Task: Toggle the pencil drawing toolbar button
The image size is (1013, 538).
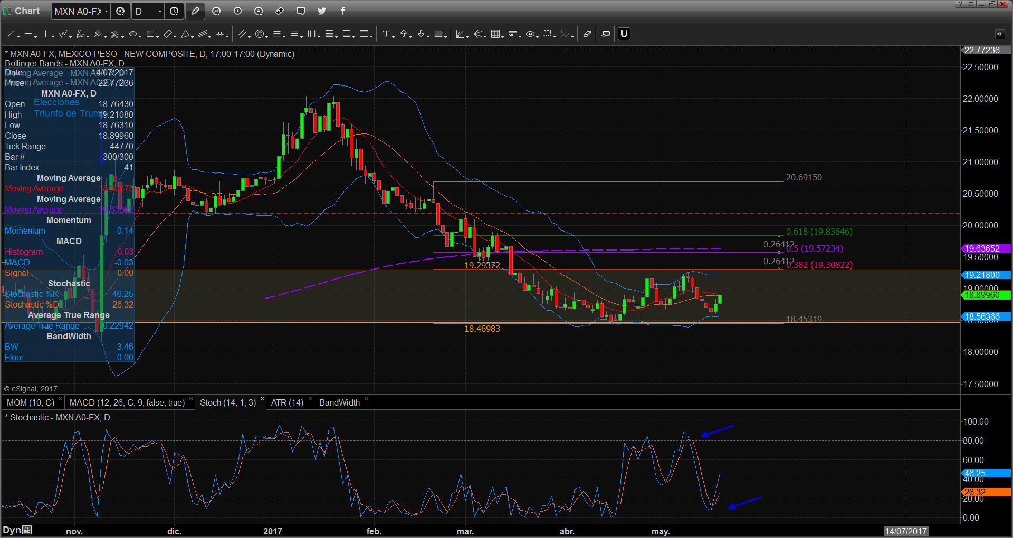Action: pos(195,11)
